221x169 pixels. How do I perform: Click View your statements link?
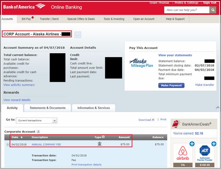(175, 55)
